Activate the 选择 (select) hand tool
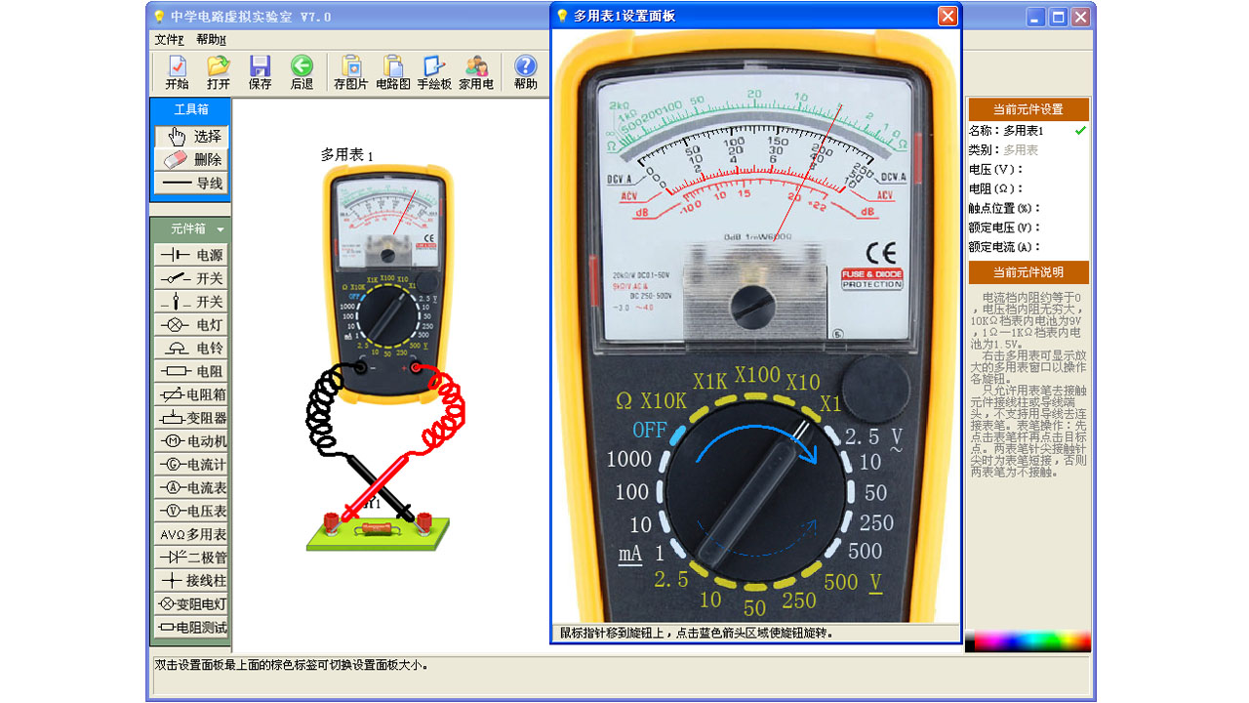This screenshot has width=1249, height=703. pyautogui.click(x=191, y=137)
